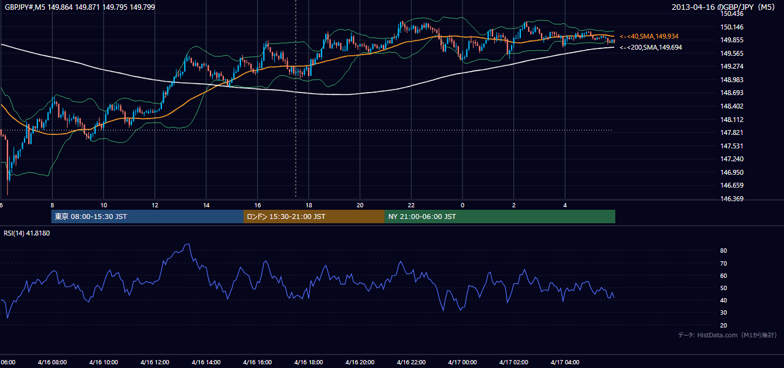Select the 40 SMA label 149.934
Screen dimensions: 784x368
649,37
